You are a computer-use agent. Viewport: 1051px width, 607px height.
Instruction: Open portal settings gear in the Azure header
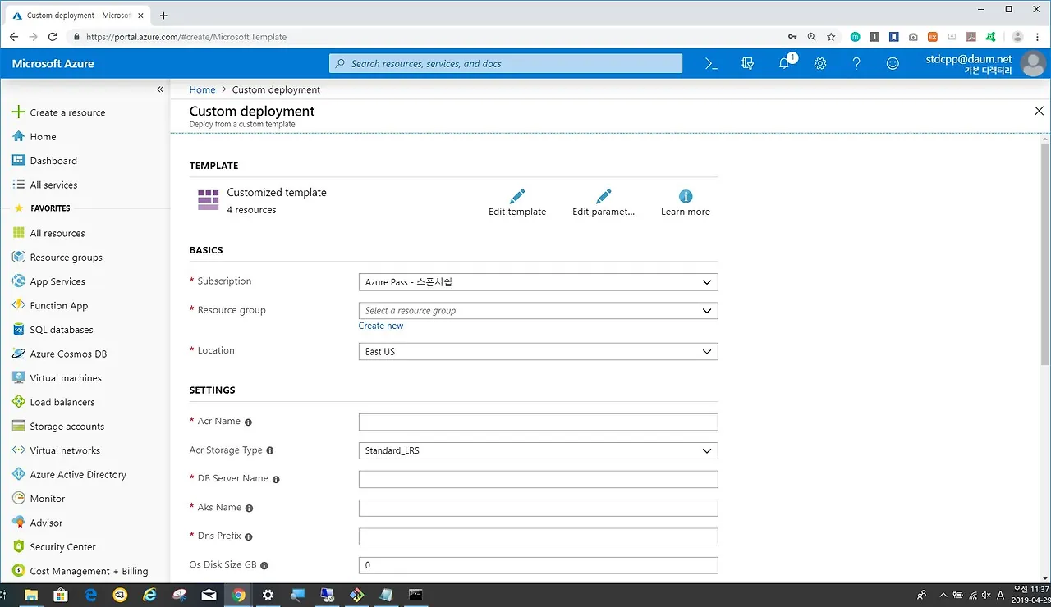point(820,63)
